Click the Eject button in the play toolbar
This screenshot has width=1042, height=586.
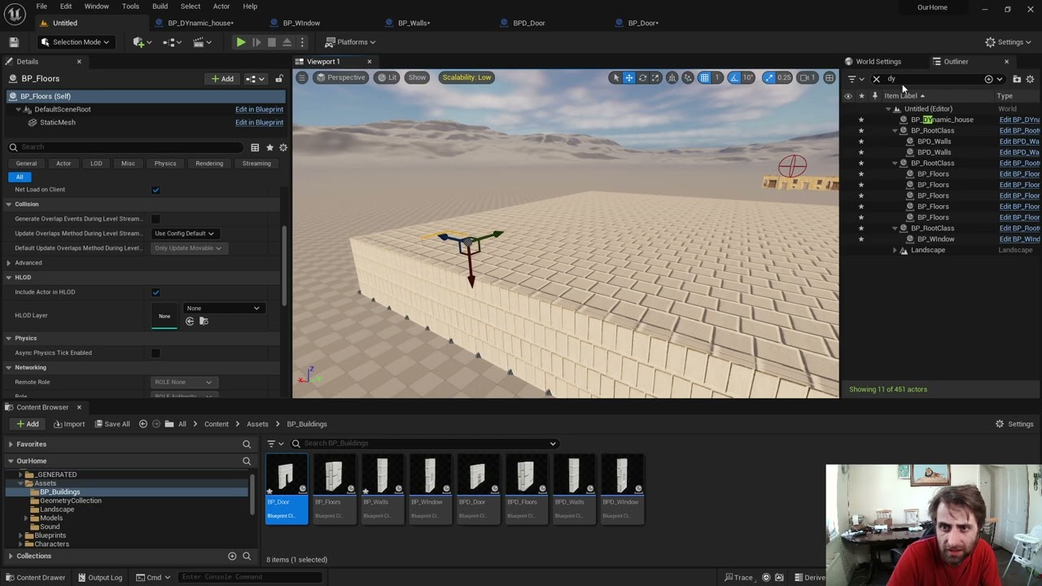click(x=287, y=42)
